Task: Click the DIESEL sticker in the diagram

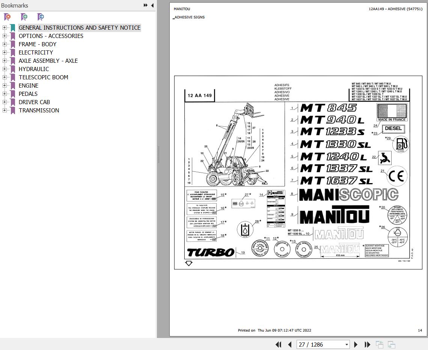Action: pyautogui.click(x=393, y=129)
